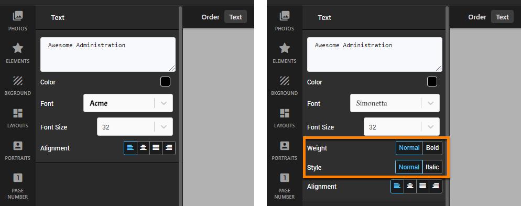This screenshot has height=206, width=521.
Task: Select Normal weight option
Action: click(x=409, y=148)
